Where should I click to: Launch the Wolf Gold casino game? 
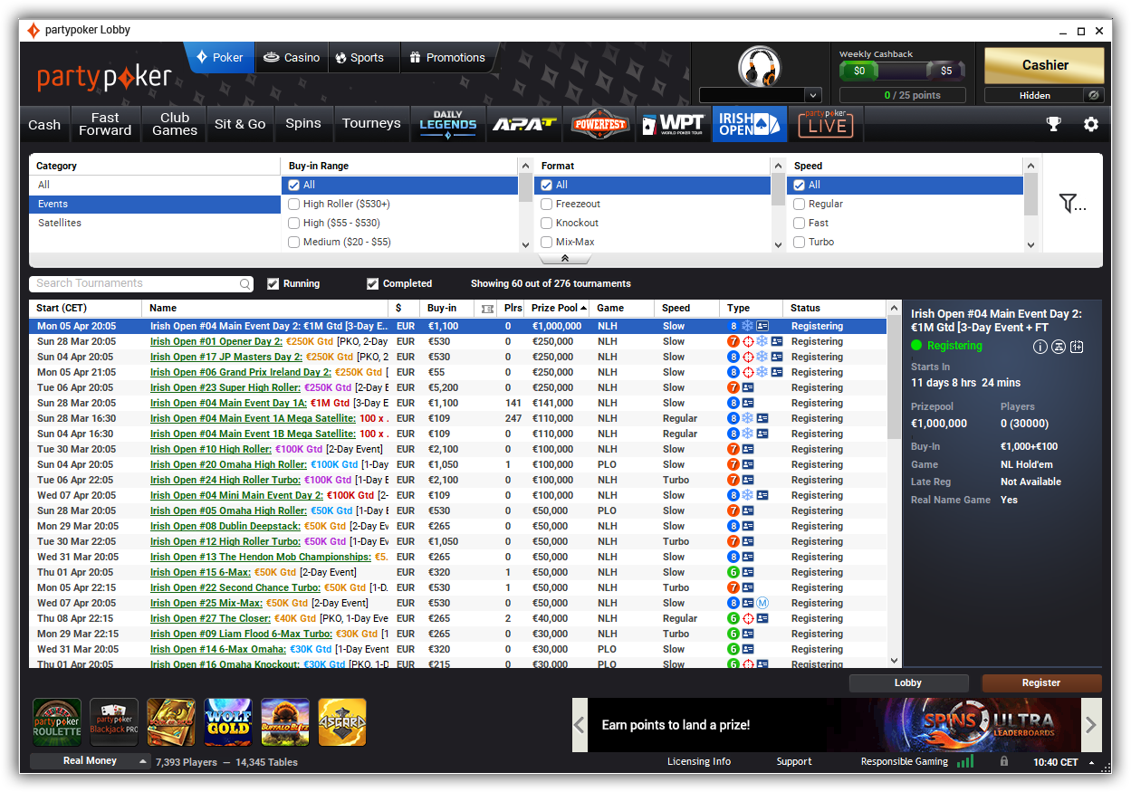pyautogui.click(x=227, y=721)
